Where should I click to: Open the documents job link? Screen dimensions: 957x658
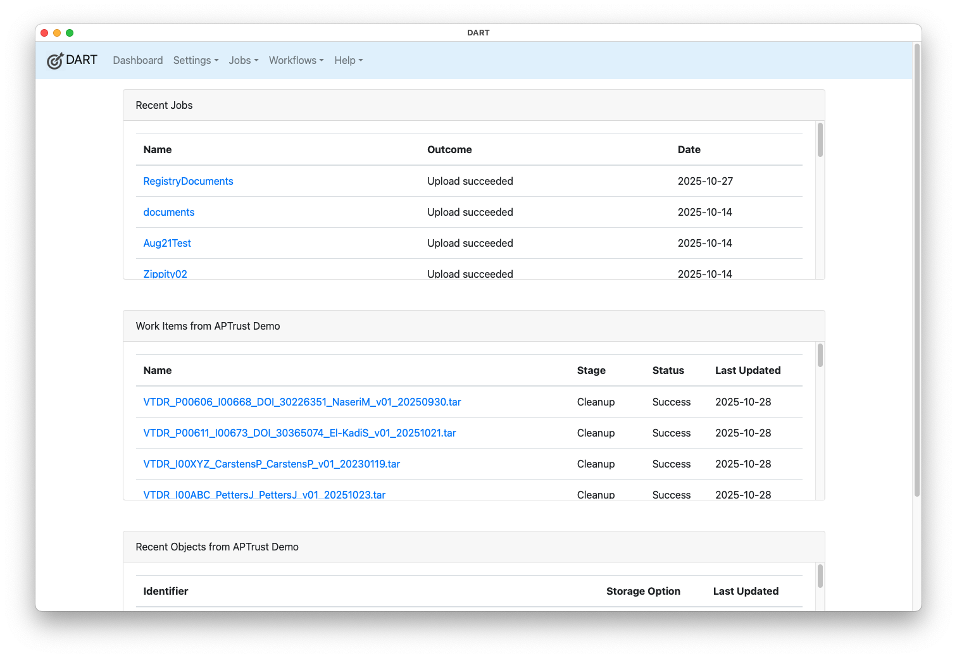click(169, 212)
